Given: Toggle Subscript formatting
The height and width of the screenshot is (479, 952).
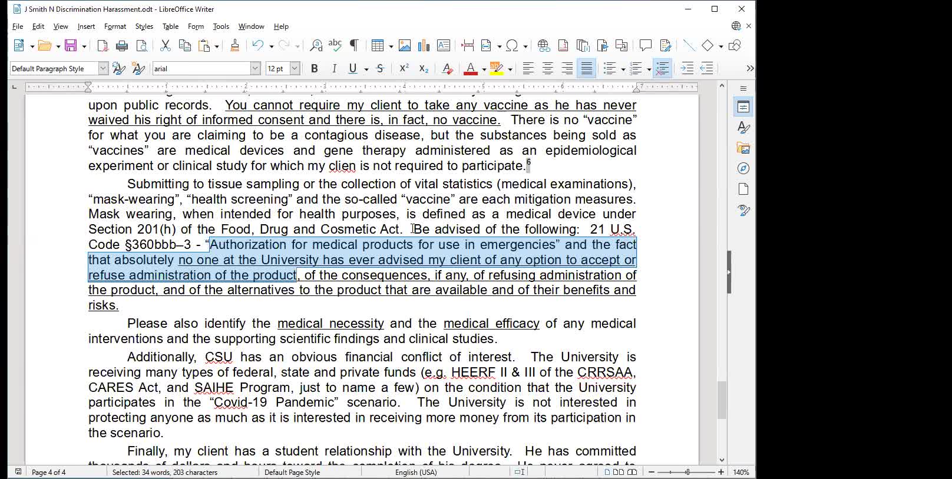Looking at the screenshot, I should pyautogui.click(x=424, y=69).
